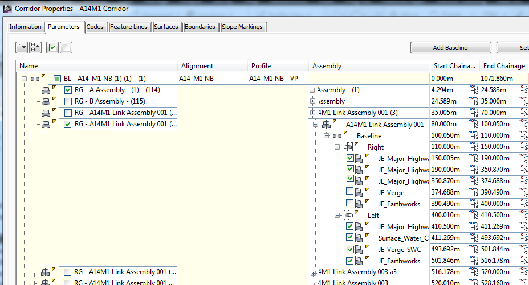Pick start chainage 24.589m from drawing
This screenshot has height=285, width=529.
(474, 101)
